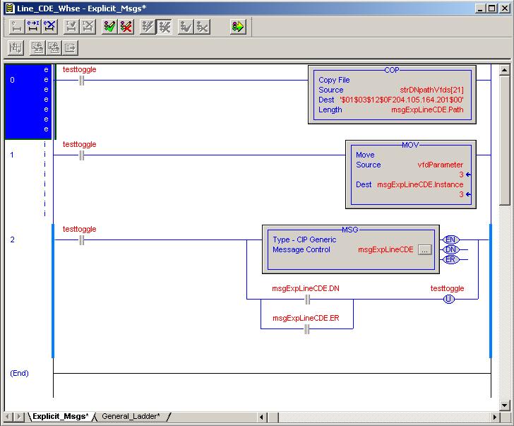
Task: Select the unlatch (U) coil for testtoggle
Action: (449, 299)
